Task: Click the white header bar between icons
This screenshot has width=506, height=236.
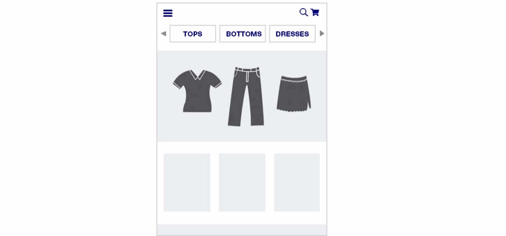Action: (236, 13)
